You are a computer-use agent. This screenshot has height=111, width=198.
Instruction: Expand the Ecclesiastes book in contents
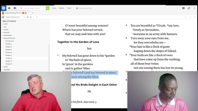(x=2, y=35)
